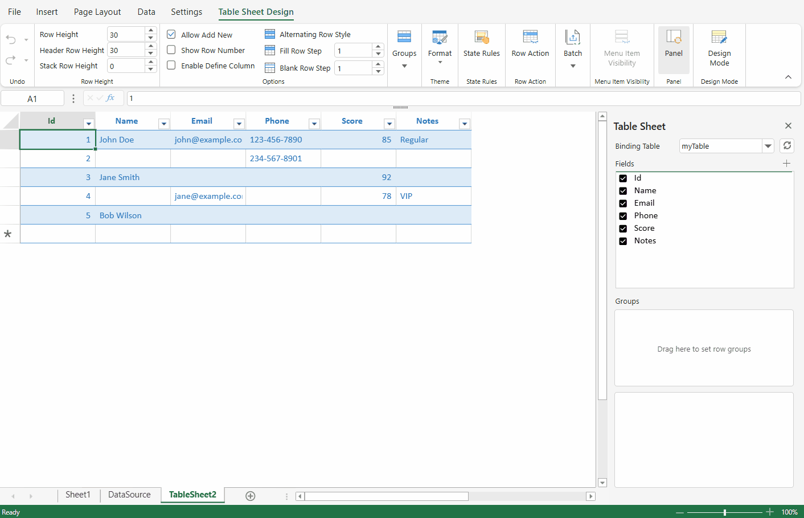Click the name box options dots
Screen dimensions: 804x518
coord(73,99)
